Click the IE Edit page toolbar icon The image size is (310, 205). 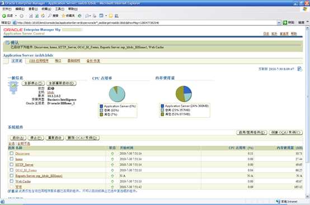click(x=101, y=16)
